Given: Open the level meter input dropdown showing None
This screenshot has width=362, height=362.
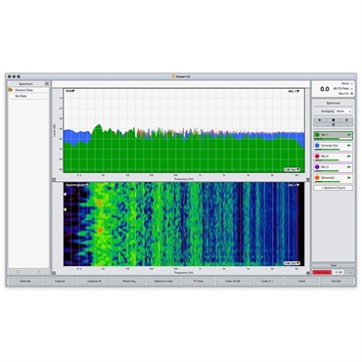Looking at the screenshot, I should (346, 84).
